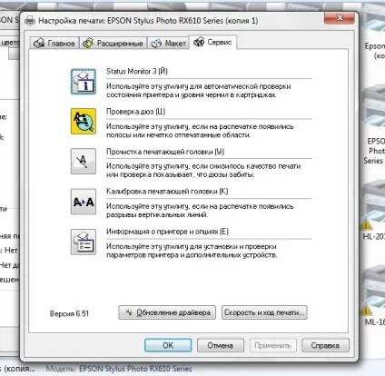Open printer and options information icon
This screenshot has width=385, height=376.
point(84,242)
